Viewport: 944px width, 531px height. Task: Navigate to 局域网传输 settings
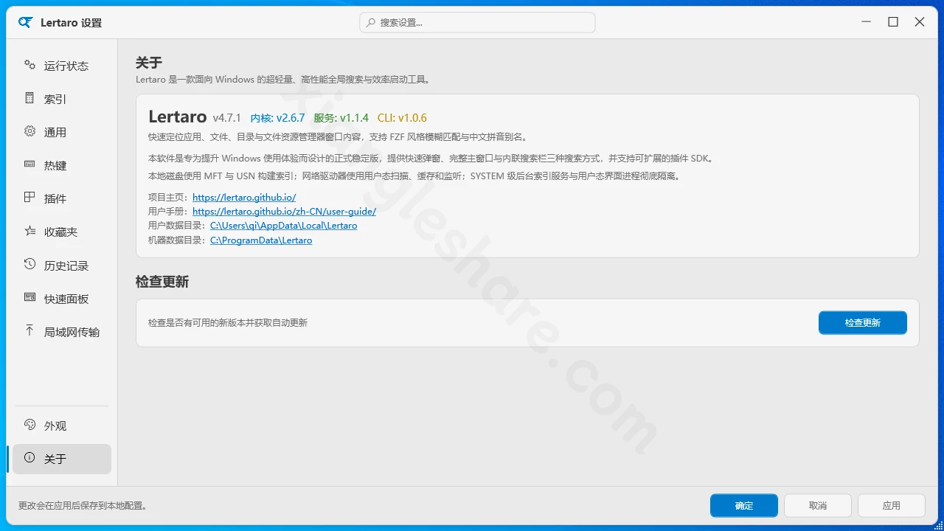pos(62,331)
